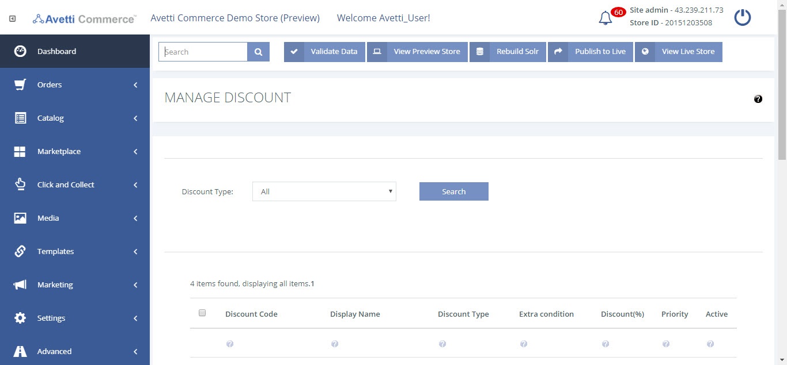
Task: Click the Dashboard gauge icon
Action: point(20,51)
